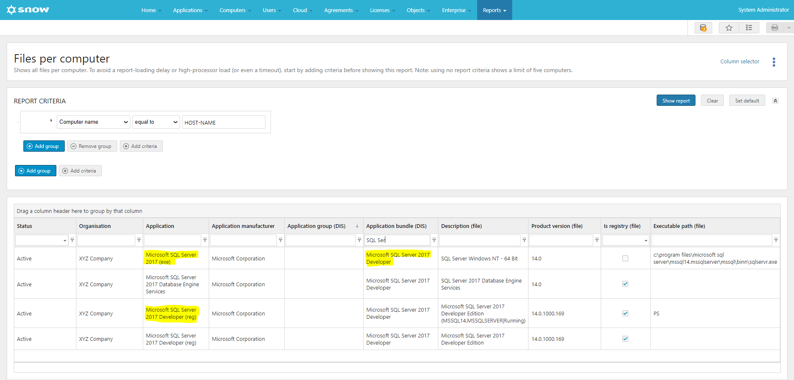Image resolution: width=794 pixels, height=380 pixels.
Task: Click the Remove group button
Action: 92,146
